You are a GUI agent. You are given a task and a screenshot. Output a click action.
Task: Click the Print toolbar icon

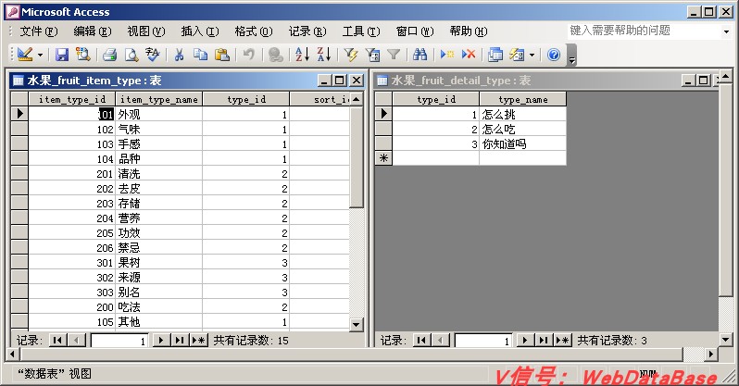coord(110,55)
